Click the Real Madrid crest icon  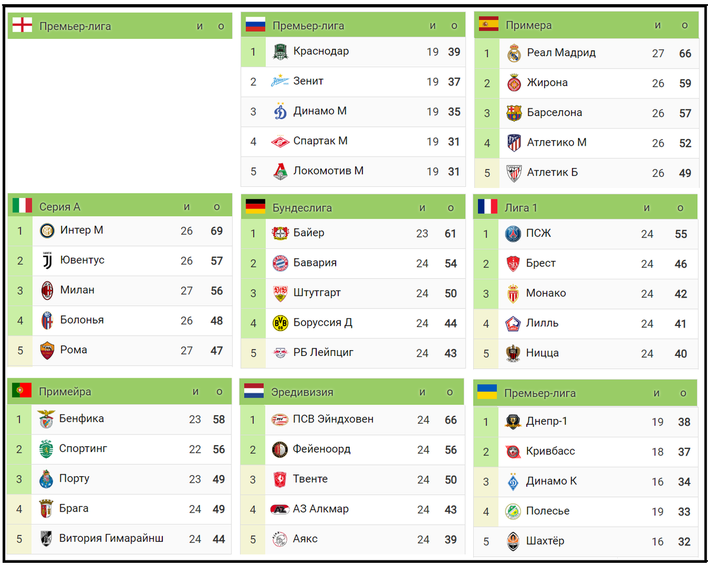(x=514, y=53)
